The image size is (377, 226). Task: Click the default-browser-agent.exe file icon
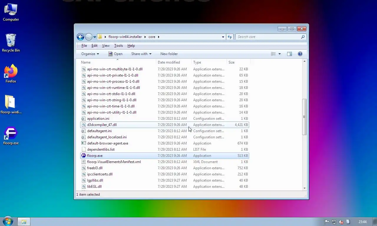coord(84,143)
